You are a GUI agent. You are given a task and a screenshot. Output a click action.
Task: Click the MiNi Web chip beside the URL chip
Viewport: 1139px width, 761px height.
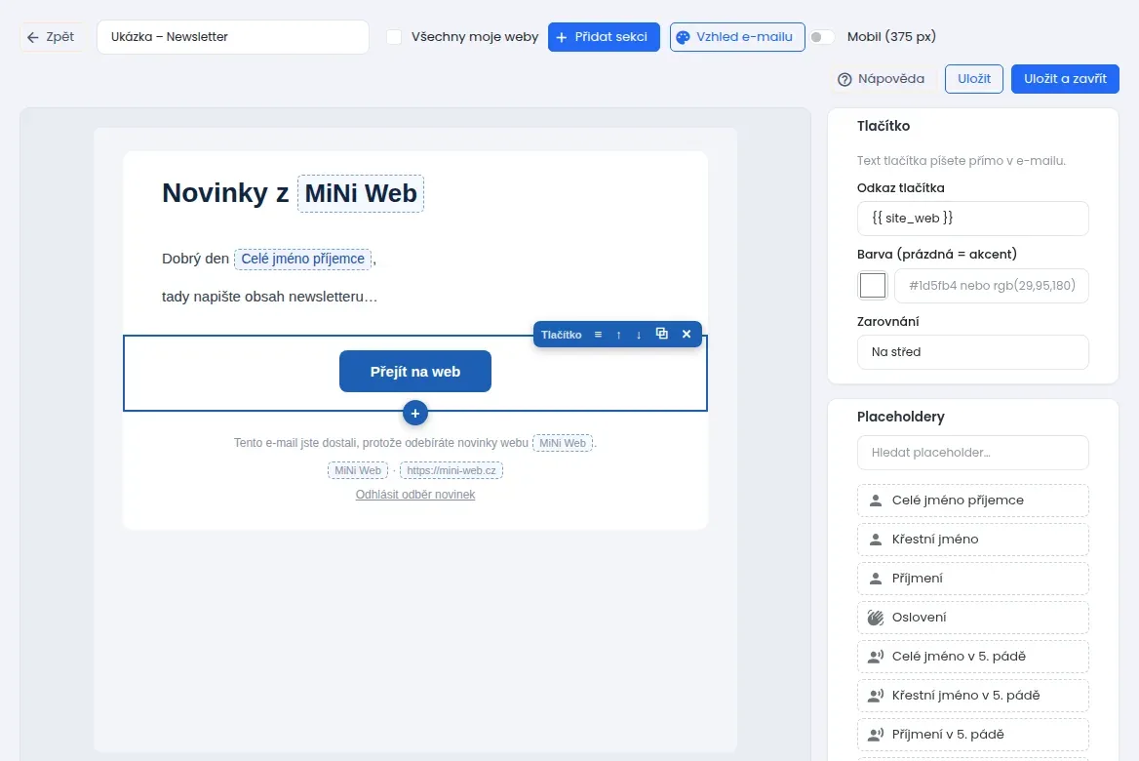point(357,470)
